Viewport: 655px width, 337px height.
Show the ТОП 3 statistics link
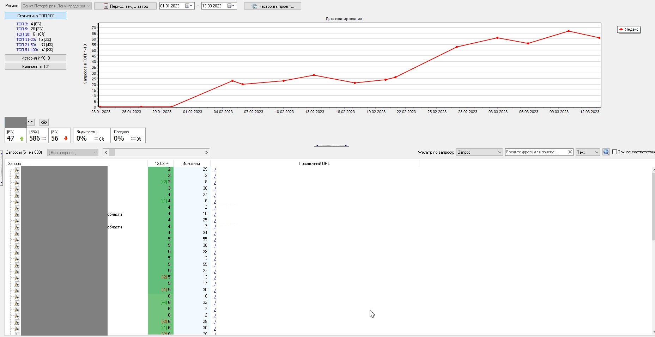(22, 24)
